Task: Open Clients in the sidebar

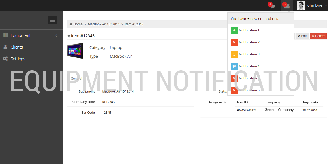Action: pos(17,47)
